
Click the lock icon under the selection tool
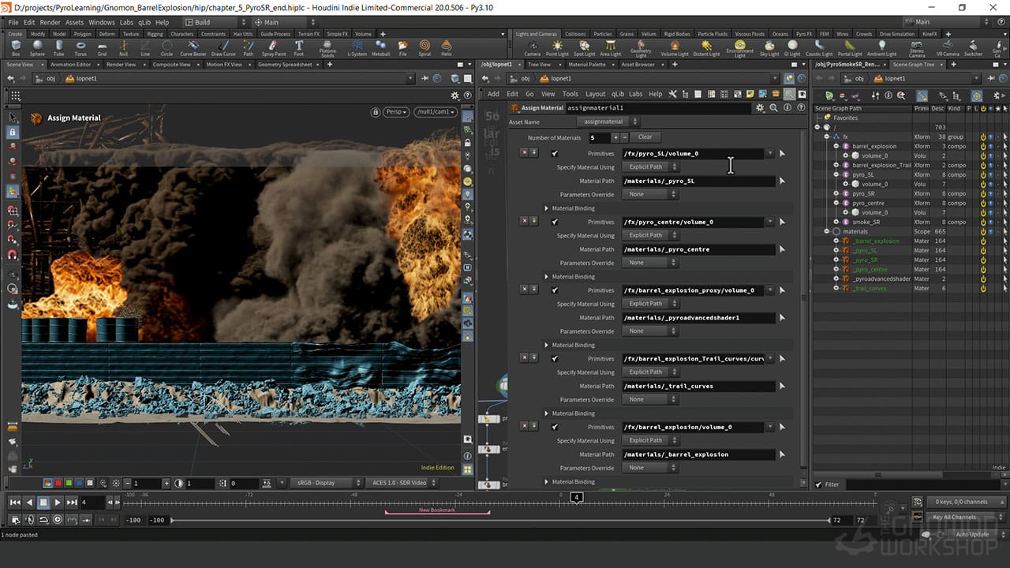click(x=12, y=132)
